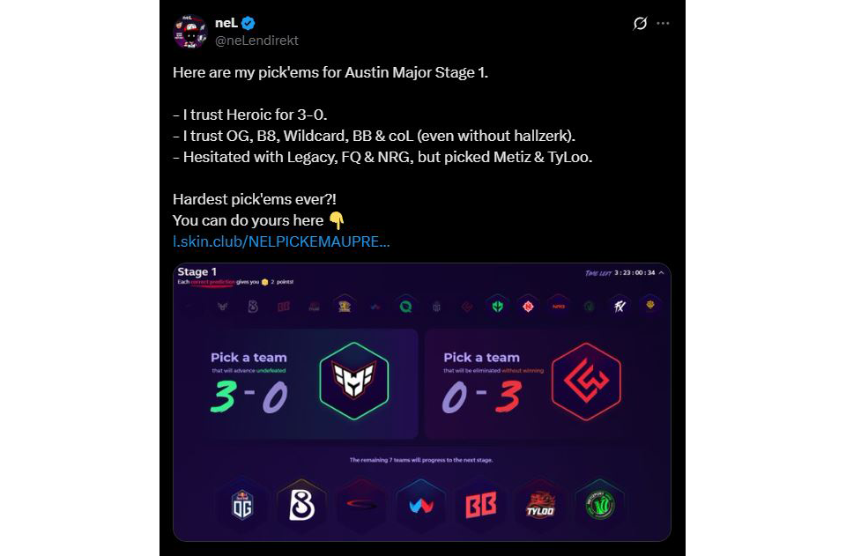
Task: Choose the B8 team logo in the bottom row
Action: [301, 505]
